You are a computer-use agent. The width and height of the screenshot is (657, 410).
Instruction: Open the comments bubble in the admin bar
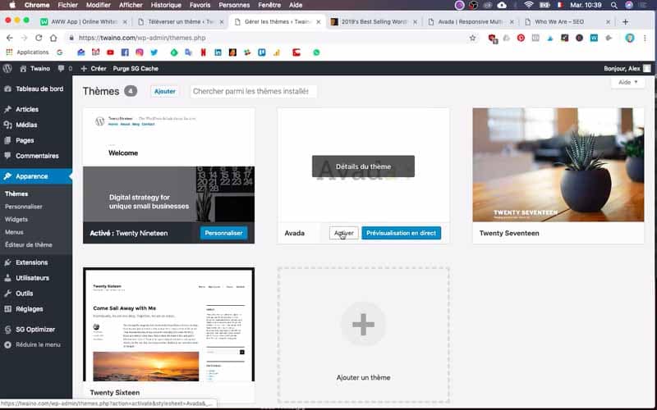65,69
